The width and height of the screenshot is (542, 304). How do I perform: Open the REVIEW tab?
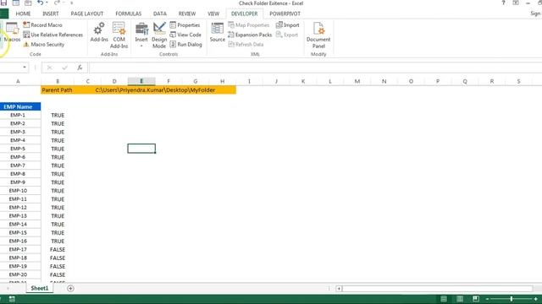187,14
